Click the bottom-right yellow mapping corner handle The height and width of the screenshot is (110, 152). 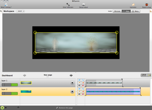pyautogui.click(x=117, y=53)
